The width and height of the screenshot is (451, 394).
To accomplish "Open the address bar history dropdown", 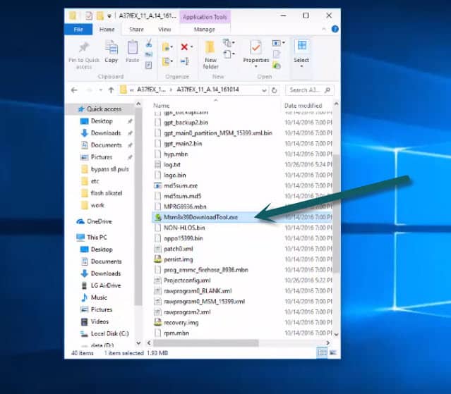I will point(264,90).
